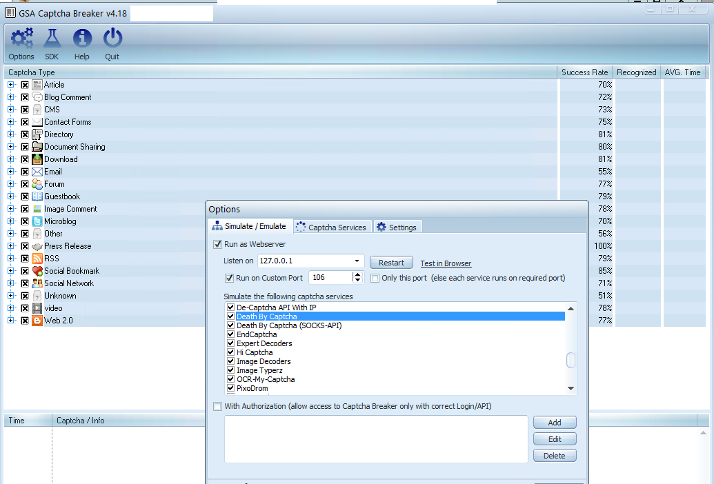Viewport: 714px width, 484px height.
Task: Click the captcha services list scrollbar thumb
Action: (x=571, y=361)
